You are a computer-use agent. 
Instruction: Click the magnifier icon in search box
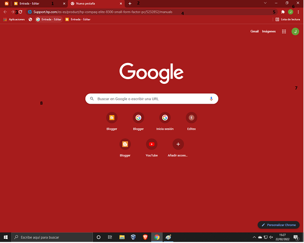pos(92,99)
